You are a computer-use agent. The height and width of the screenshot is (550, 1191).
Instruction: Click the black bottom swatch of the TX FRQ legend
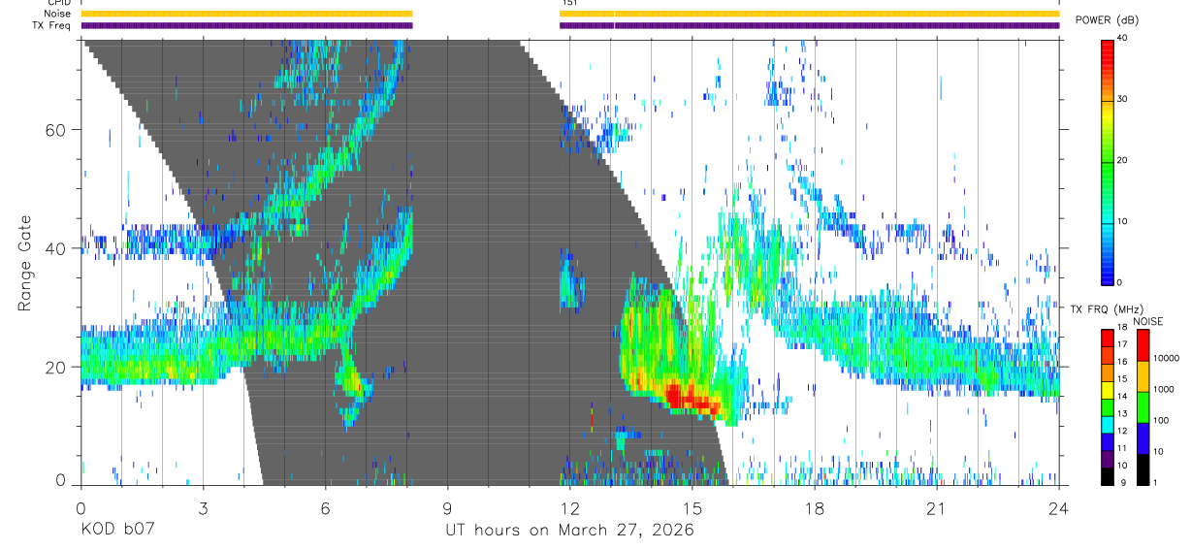(1107, 474)
